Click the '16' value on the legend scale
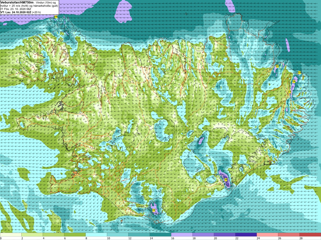 point(173,238)
